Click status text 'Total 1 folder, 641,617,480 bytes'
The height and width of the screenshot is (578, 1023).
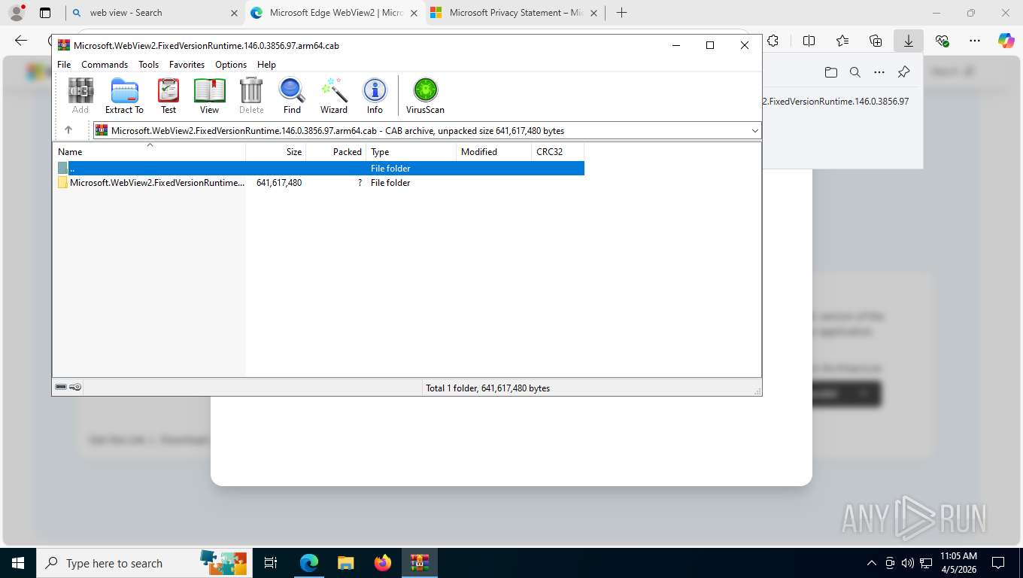coord(487,388)
